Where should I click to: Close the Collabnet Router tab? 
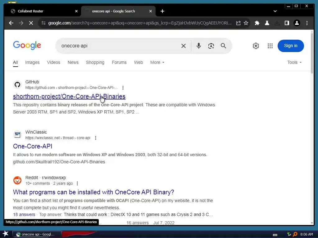coord(76,11)
